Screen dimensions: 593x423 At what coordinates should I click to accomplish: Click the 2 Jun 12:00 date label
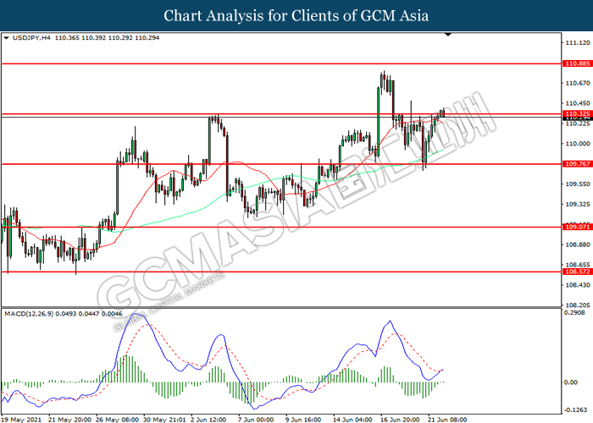pos(208,420)
